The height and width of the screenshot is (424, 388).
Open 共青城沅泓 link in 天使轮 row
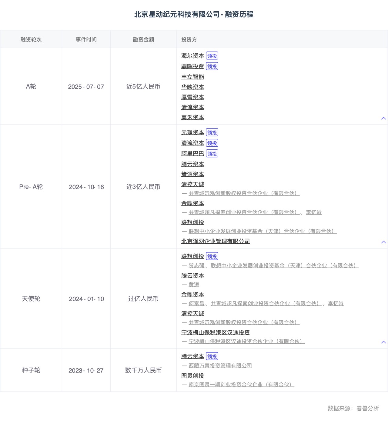(x=244, y=322)
